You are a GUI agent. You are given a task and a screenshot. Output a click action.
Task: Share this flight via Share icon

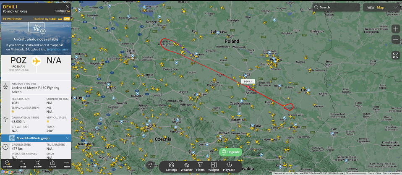coord(52,164)
